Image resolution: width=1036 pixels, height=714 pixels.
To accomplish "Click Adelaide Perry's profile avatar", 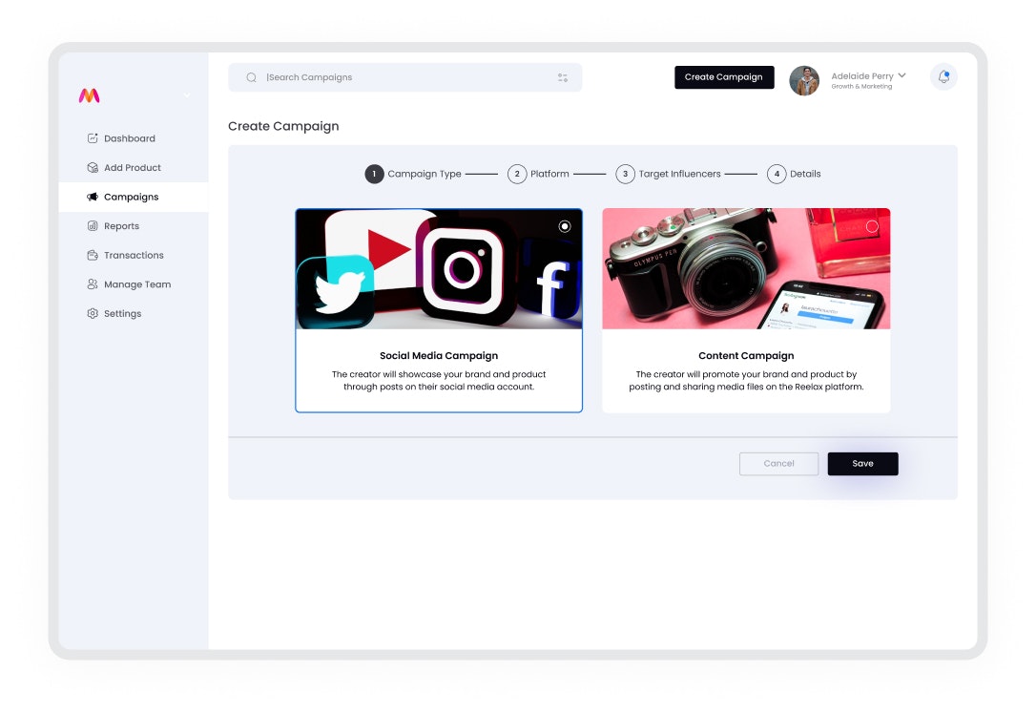I will coord(804,80).
